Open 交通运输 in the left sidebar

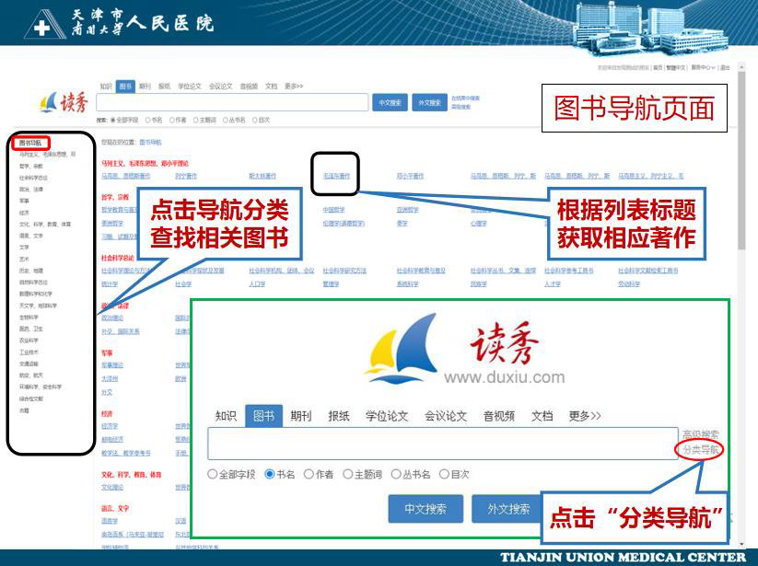(x=29, y=364)
